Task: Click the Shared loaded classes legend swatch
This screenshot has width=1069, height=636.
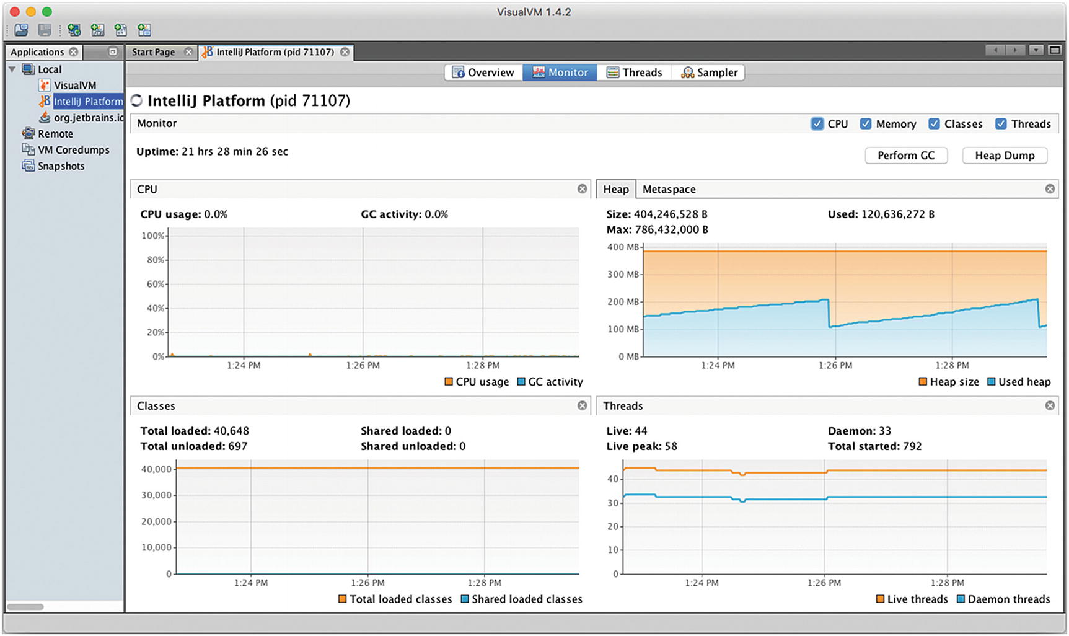Action: 465,599
